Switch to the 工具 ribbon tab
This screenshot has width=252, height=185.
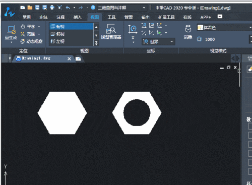111,17
